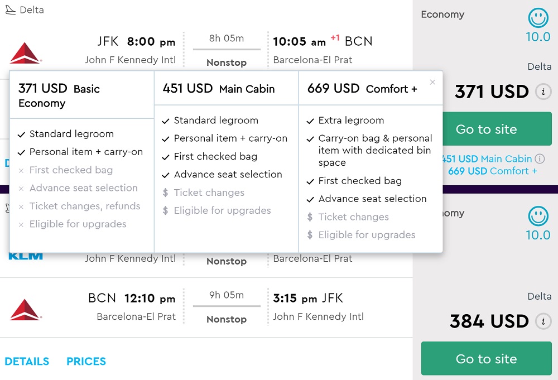Click the info icon beside 384 USD
This screenshot has width=558, height=380.
tap(543, 321)
